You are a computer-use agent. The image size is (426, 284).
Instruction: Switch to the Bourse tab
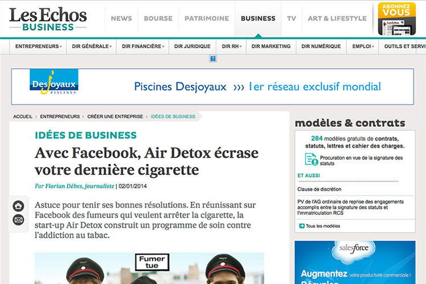coord(158,18)
